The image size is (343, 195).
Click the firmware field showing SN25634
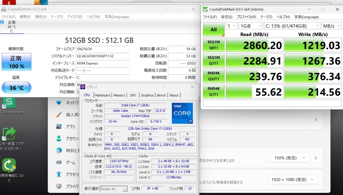103,49
